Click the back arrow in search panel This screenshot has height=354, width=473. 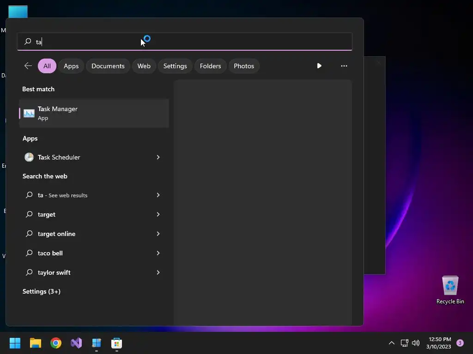[x=28, y=66]
